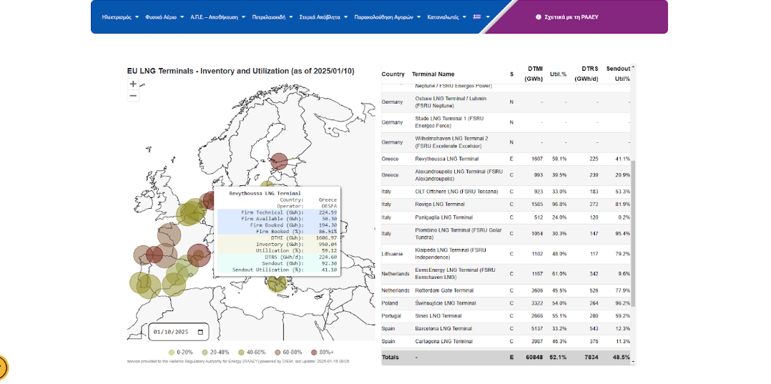Screen dimensions: 771x384
Task: Open the Παρακολούθηση Αγορών dropdown
Action: point(387,16)
